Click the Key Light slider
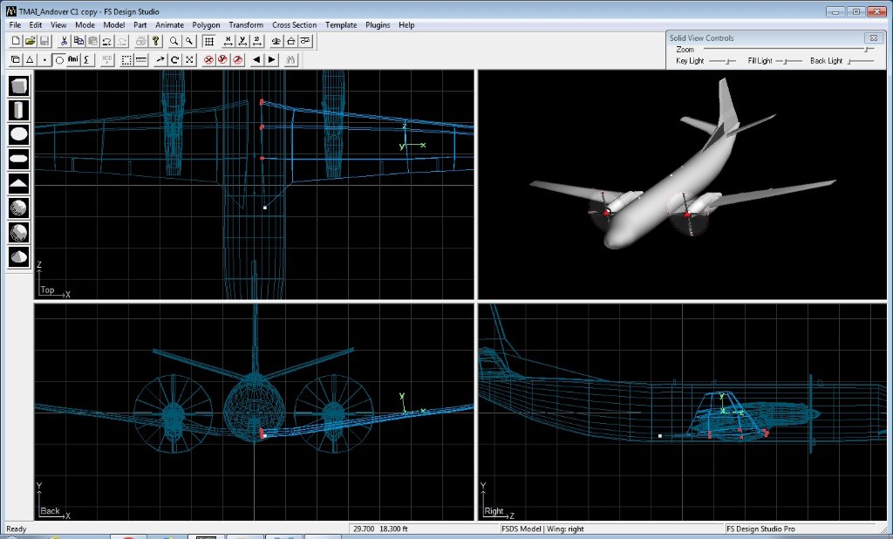This screenshot has width=893, height=539. pos(721,61)
